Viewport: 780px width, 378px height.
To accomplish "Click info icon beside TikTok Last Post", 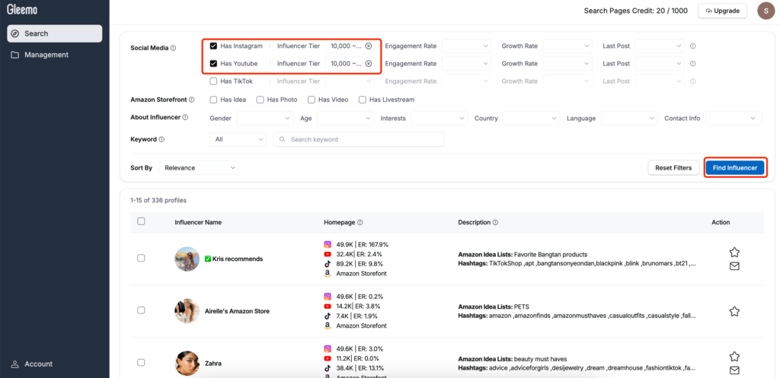I will pos(693,81).
